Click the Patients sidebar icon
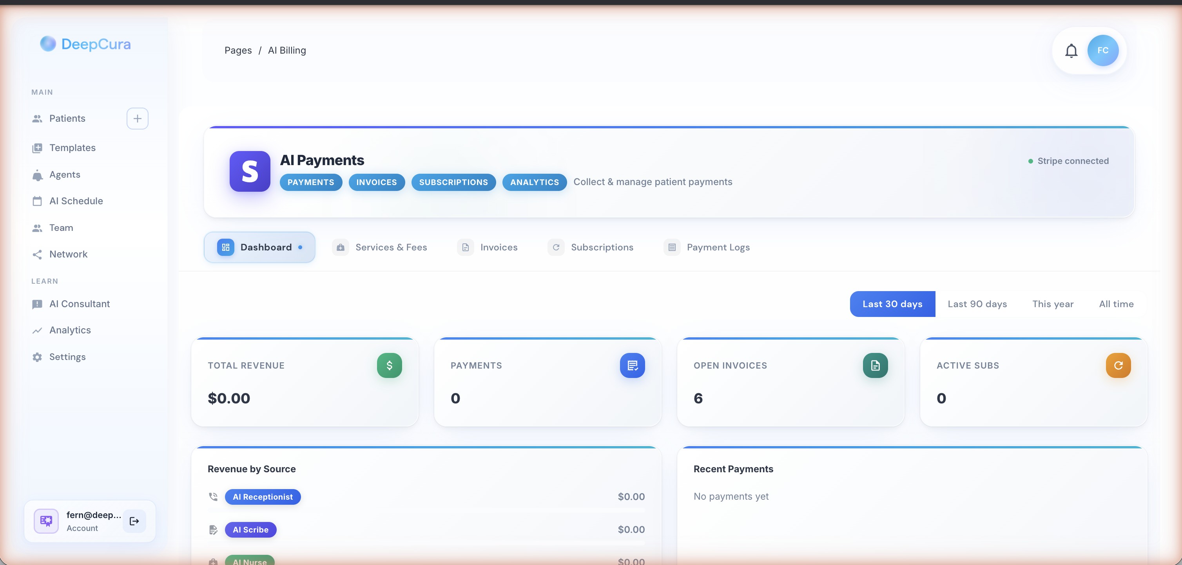1182x565 pixels. tap(37, 119)
